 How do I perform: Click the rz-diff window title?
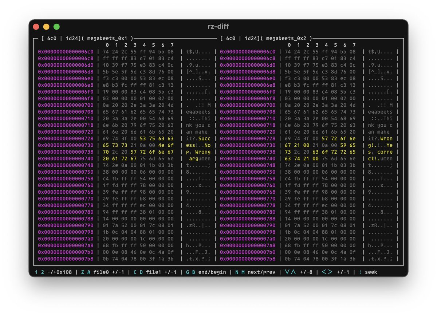(x=219, y=27)
